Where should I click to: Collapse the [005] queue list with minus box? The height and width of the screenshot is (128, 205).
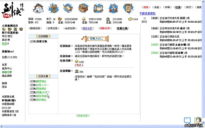145,18
